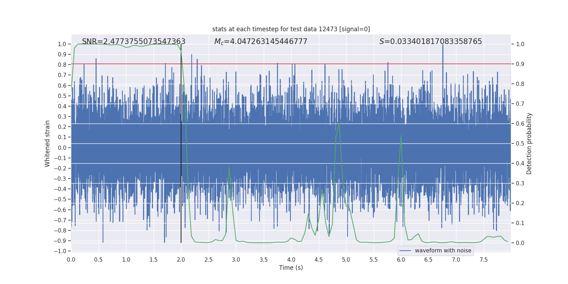Screen dimensions: 568x284
Task: Click the M_c chirp mass annotation
Action: click(x=261, y=42)
